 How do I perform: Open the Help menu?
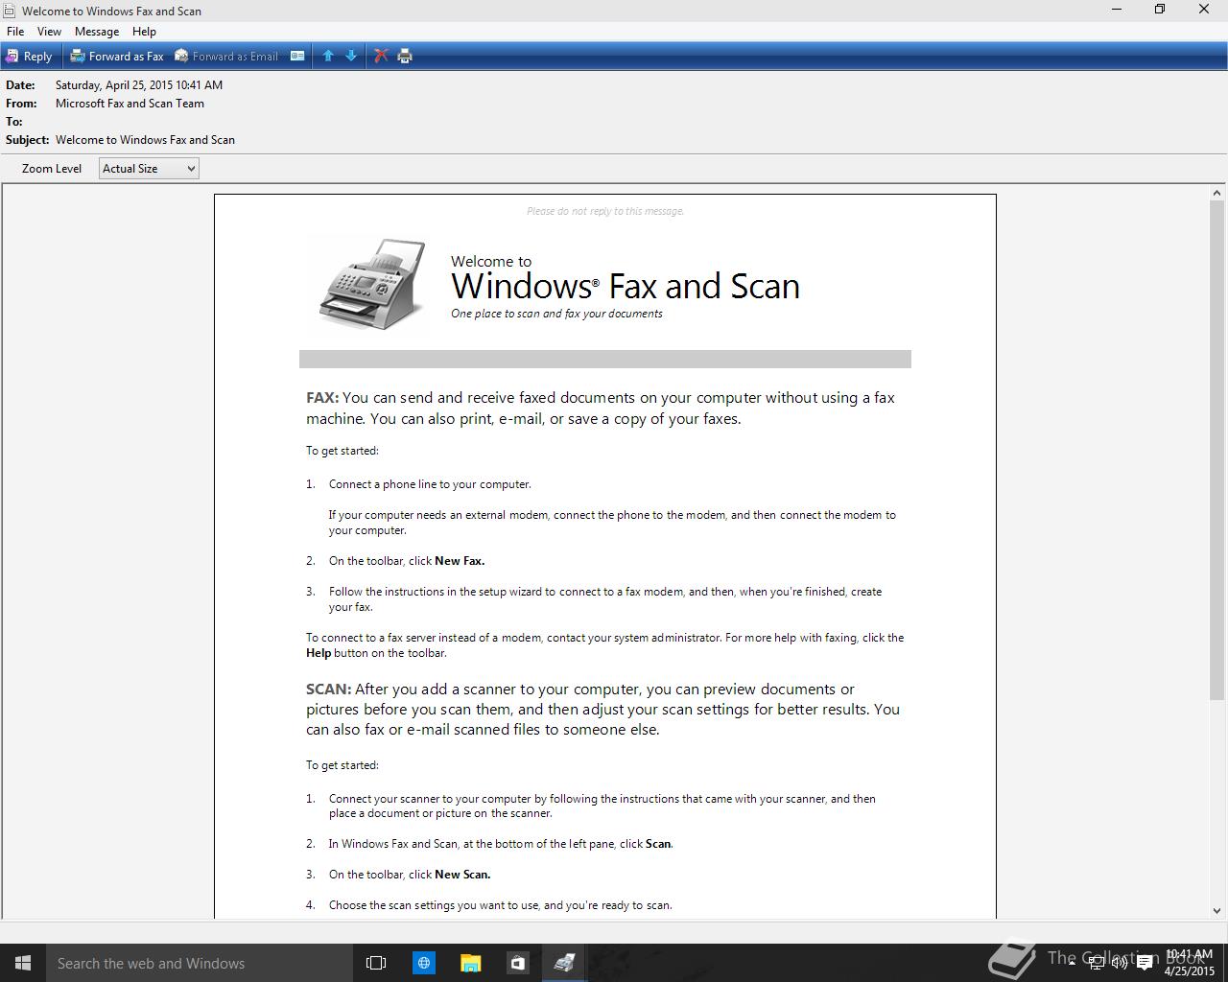pos(144,32)
